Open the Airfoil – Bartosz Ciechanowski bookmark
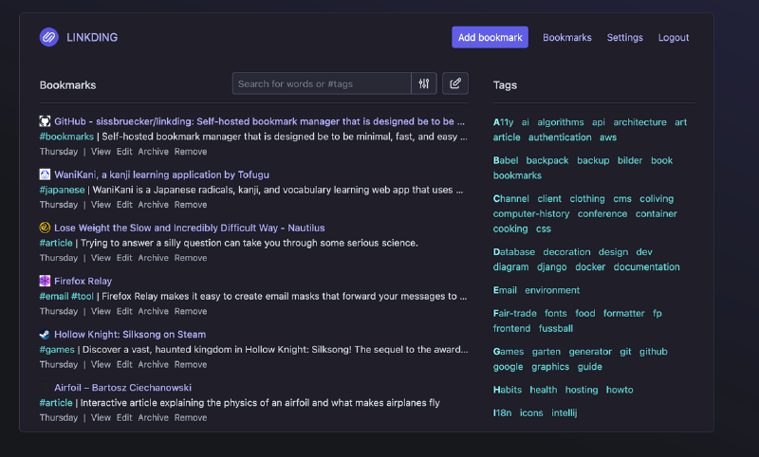This screenshot has width=759, height=457. pyautogui.click(x=122, y=388)
